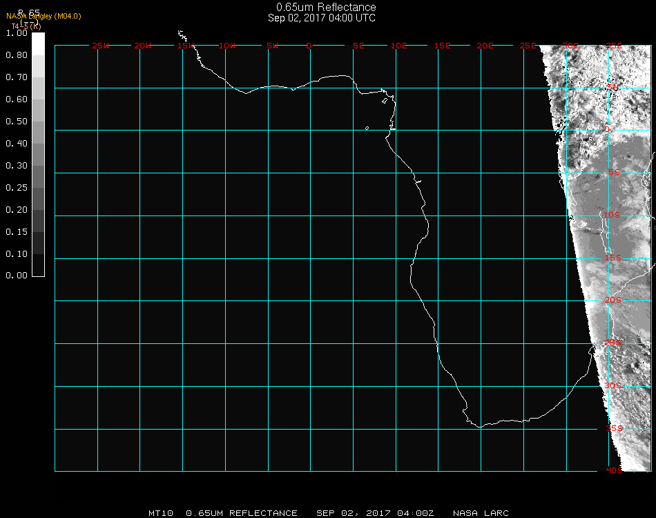Click the 'MT10' footer label
The width and height of the screenshot is (656, 518).
161,513
